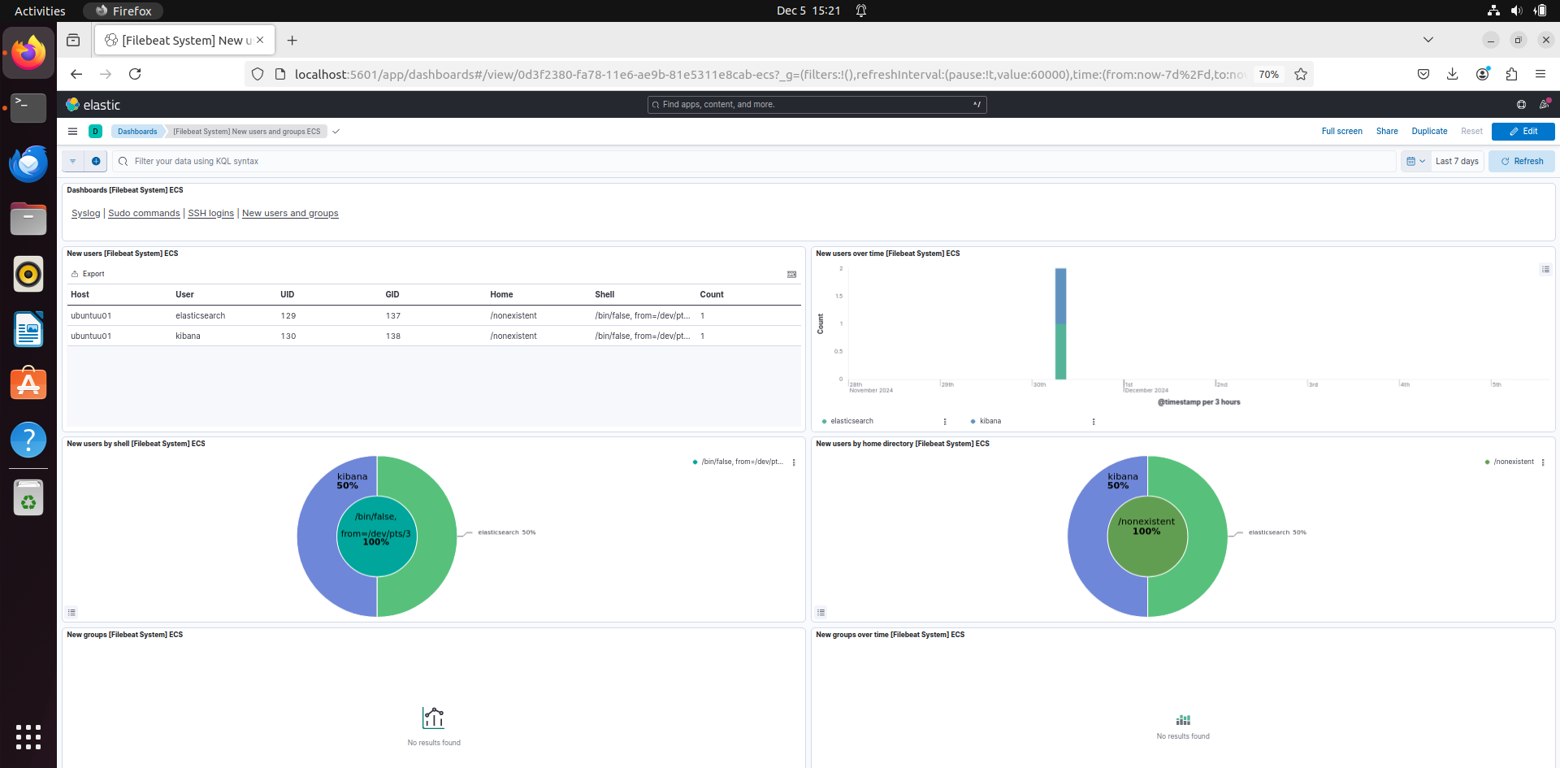Open Firefox account icon

tap(1483, 74)
